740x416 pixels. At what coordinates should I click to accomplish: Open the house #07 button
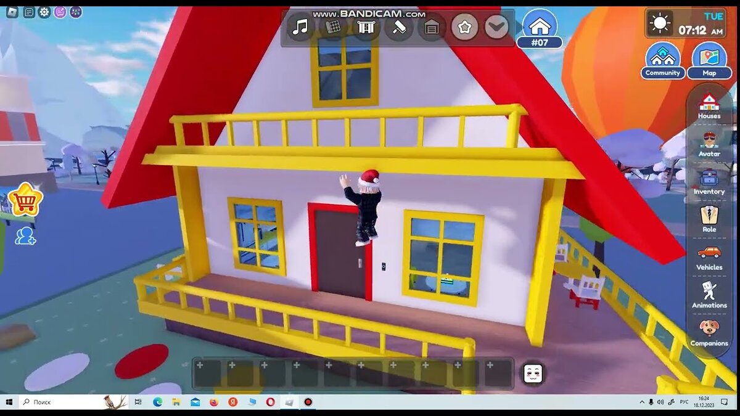point(540,30)
